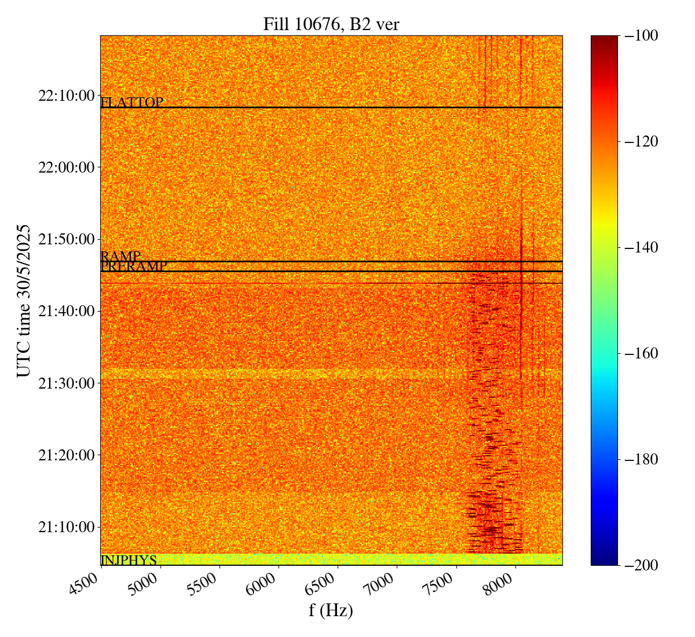The width and height of the screenshot is (695, 637).
Task: Click the 21:30:00 time tick label
Action: (x=66, y=383)
